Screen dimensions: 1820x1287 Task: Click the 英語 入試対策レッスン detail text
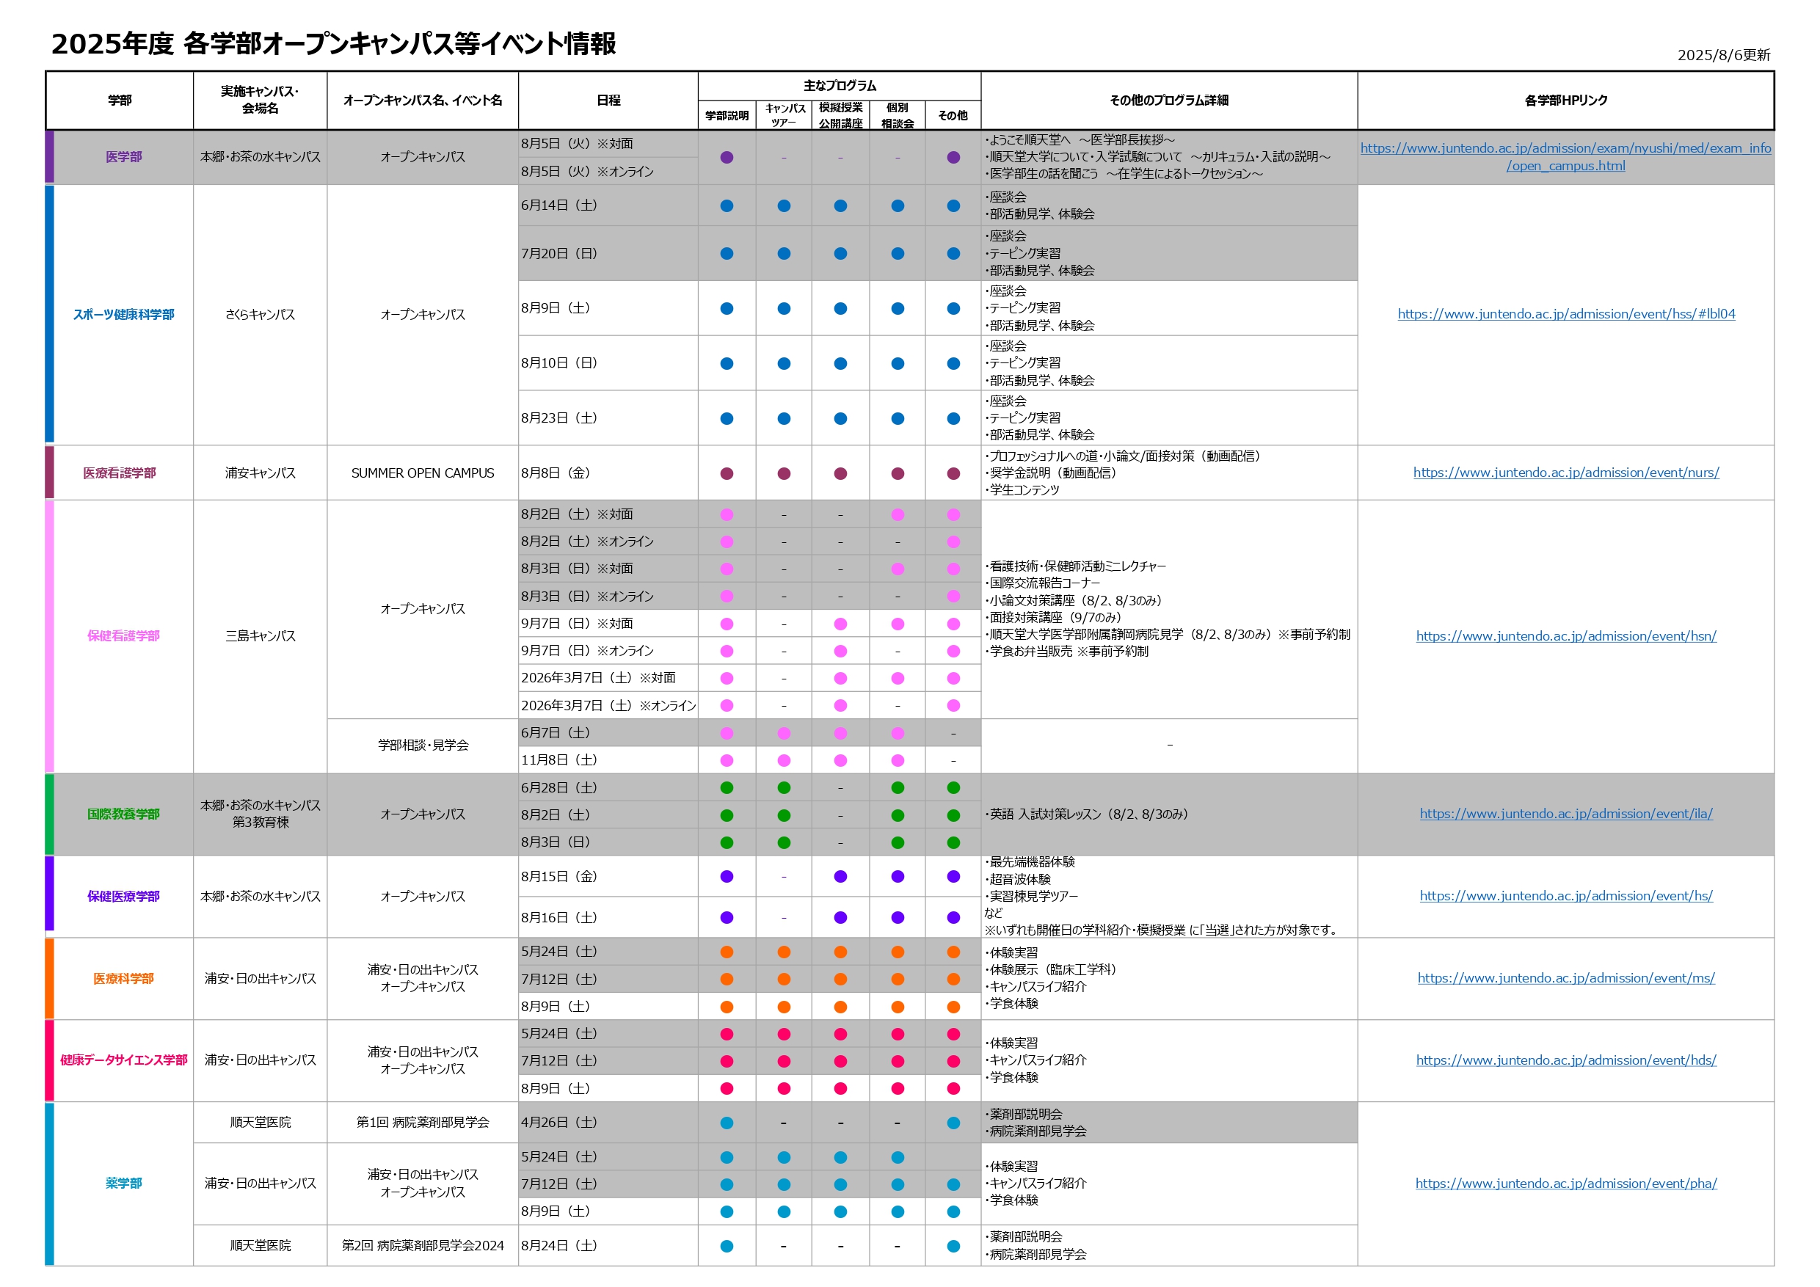pyautogui.click(x=1087, y=814)
